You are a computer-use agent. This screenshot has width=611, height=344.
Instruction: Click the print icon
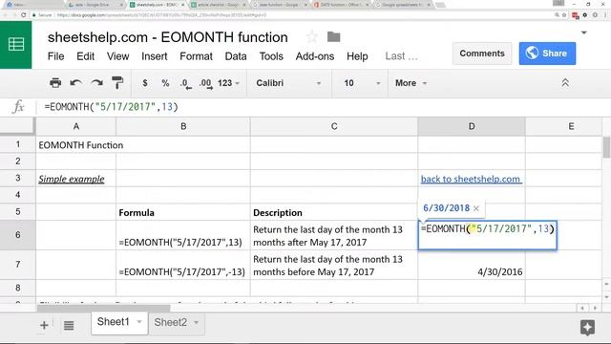point(55,83)
